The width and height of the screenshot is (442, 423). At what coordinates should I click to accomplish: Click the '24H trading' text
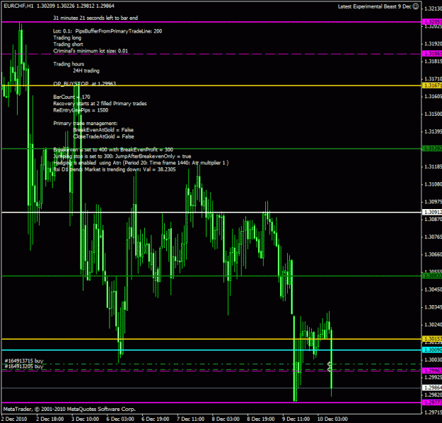[86, 71]
